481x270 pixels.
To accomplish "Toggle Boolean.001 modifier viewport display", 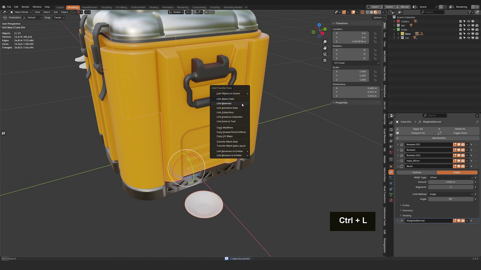I will point(459,145).
